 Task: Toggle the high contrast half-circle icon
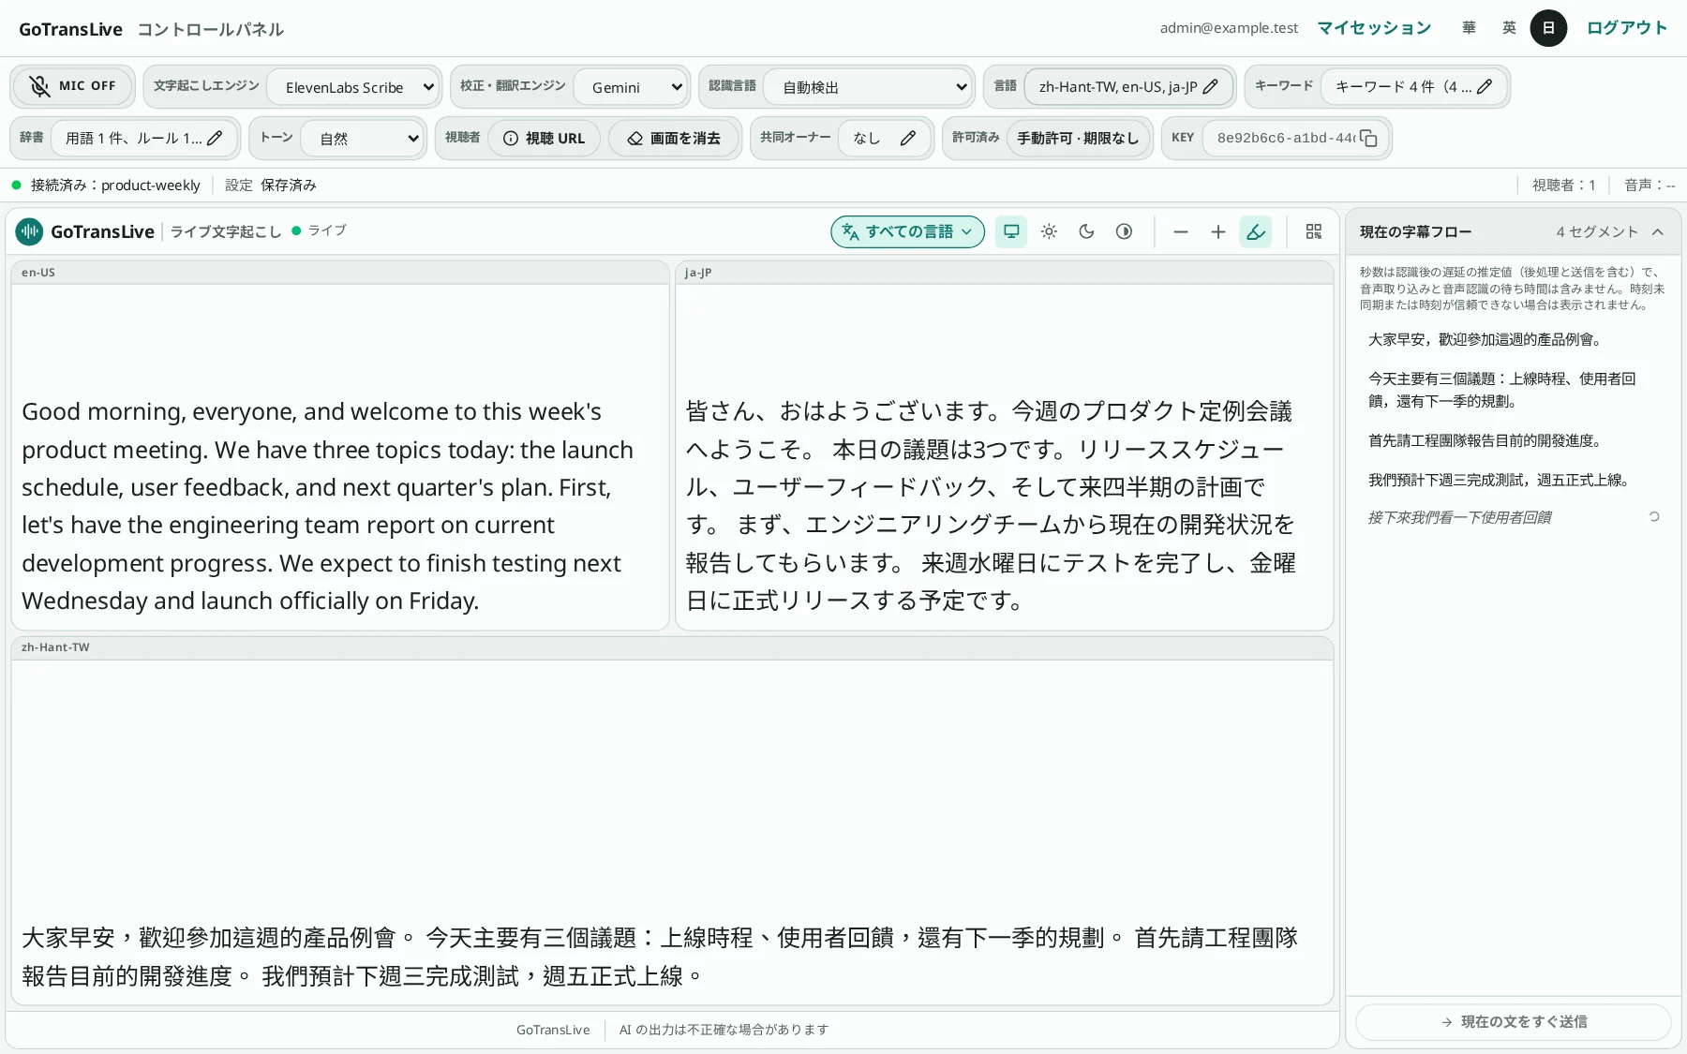[1124, 231]
